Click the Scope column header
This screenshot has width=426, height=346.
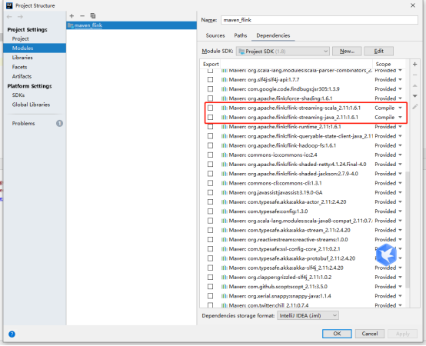(383, 65)
